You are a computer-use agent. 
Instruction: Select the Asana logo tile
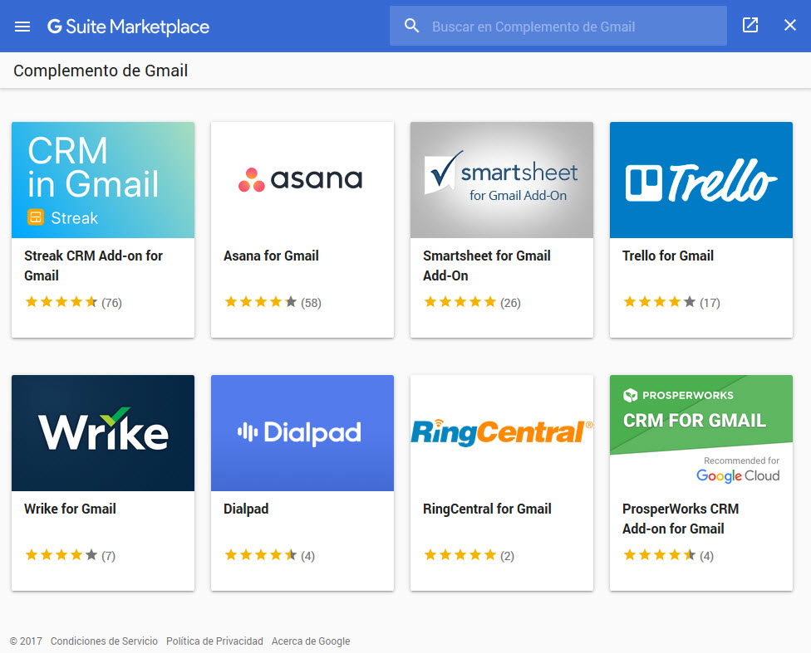[x=302, y=180]
